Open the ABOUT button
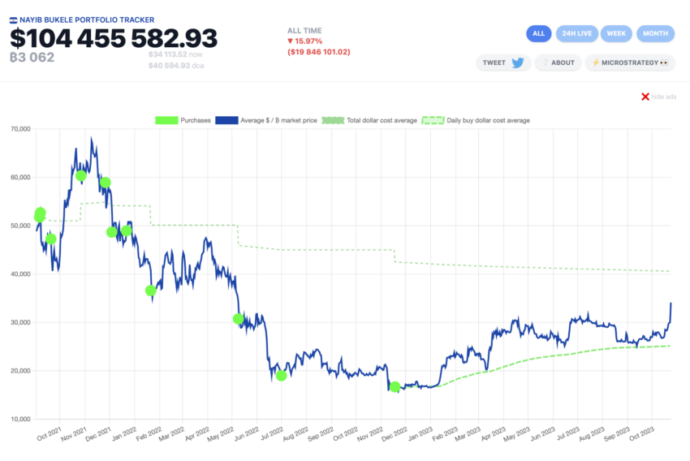 pos(558,62)
